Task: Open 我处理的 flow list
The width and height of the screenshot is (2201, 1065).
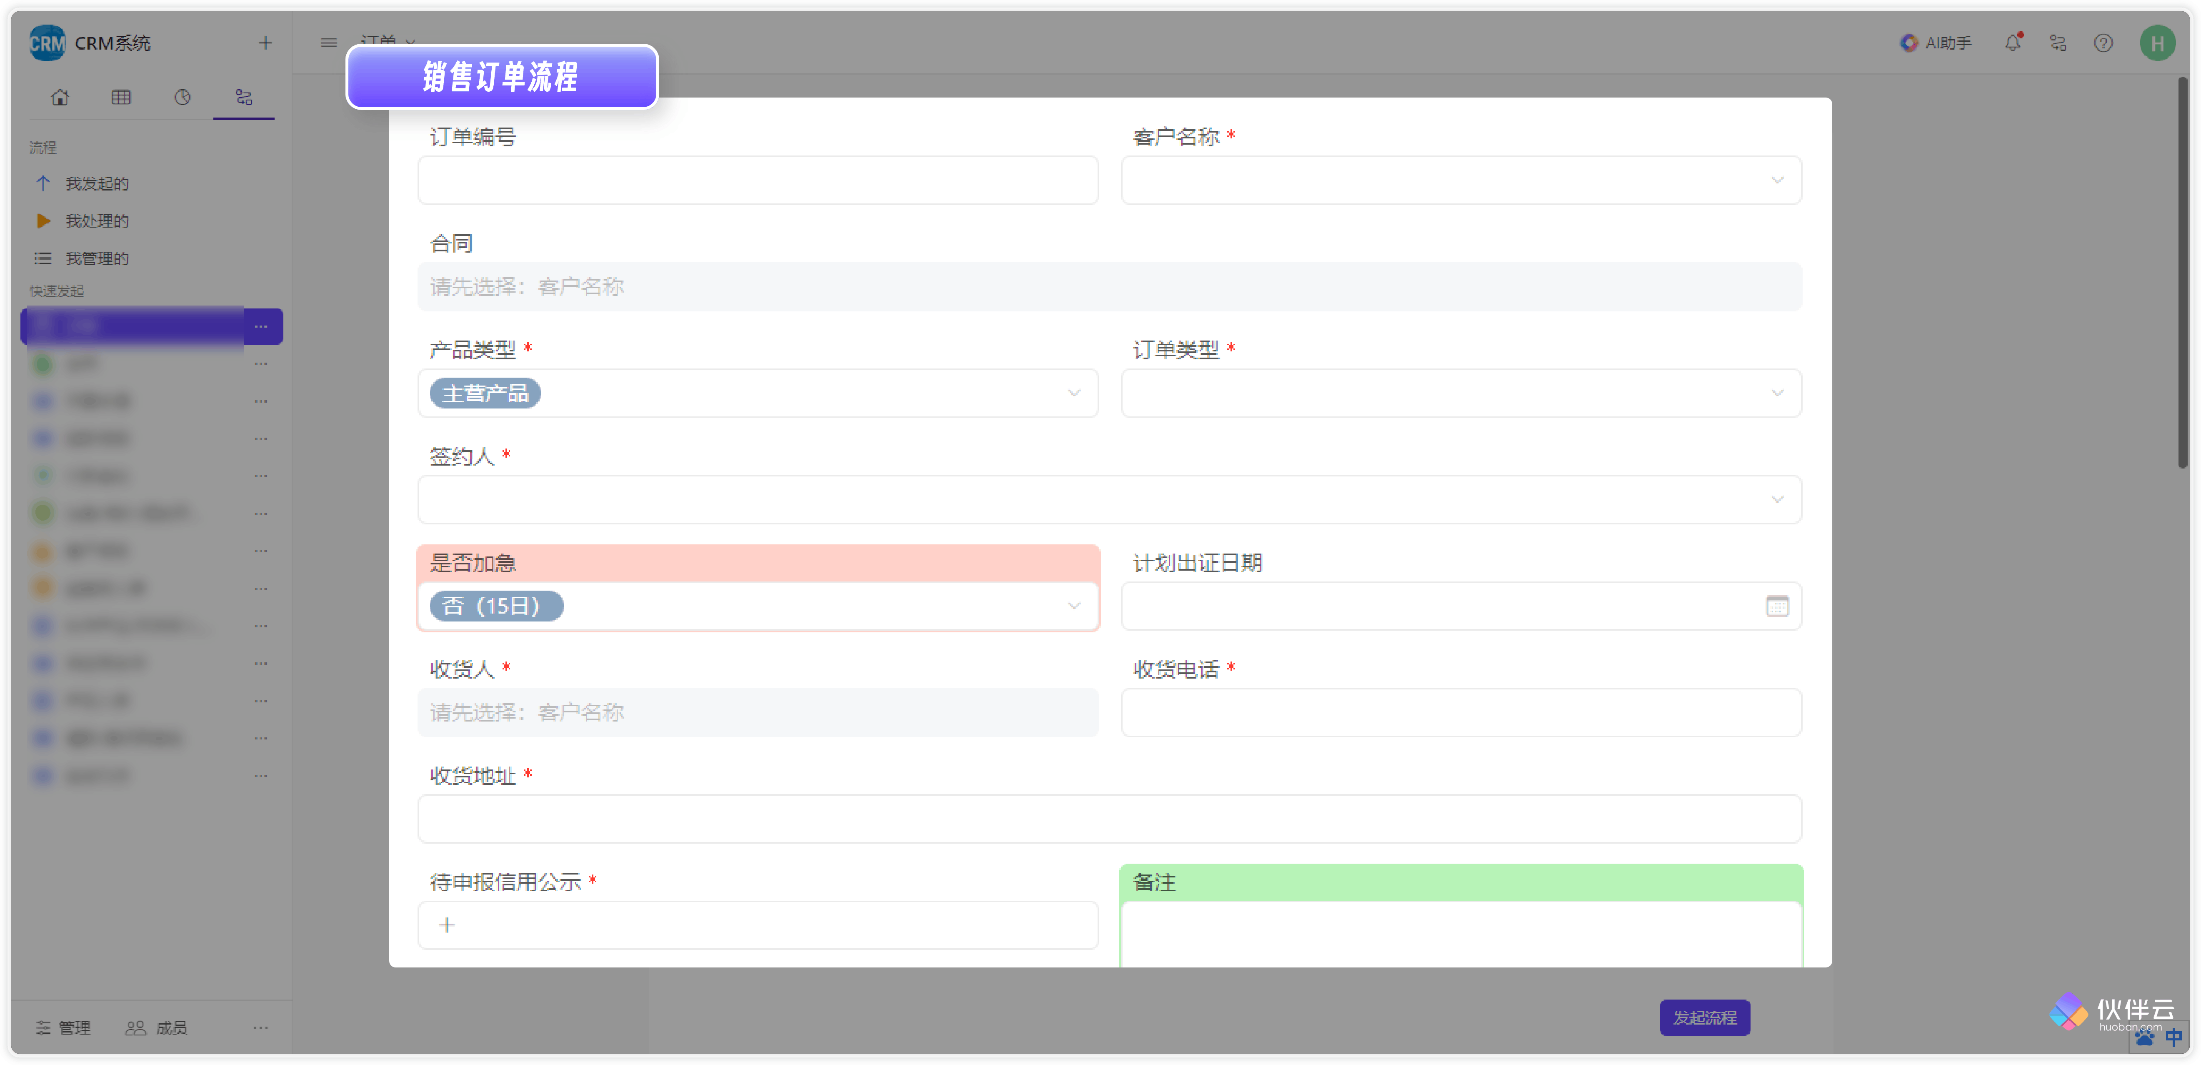Action: [97, 221]
